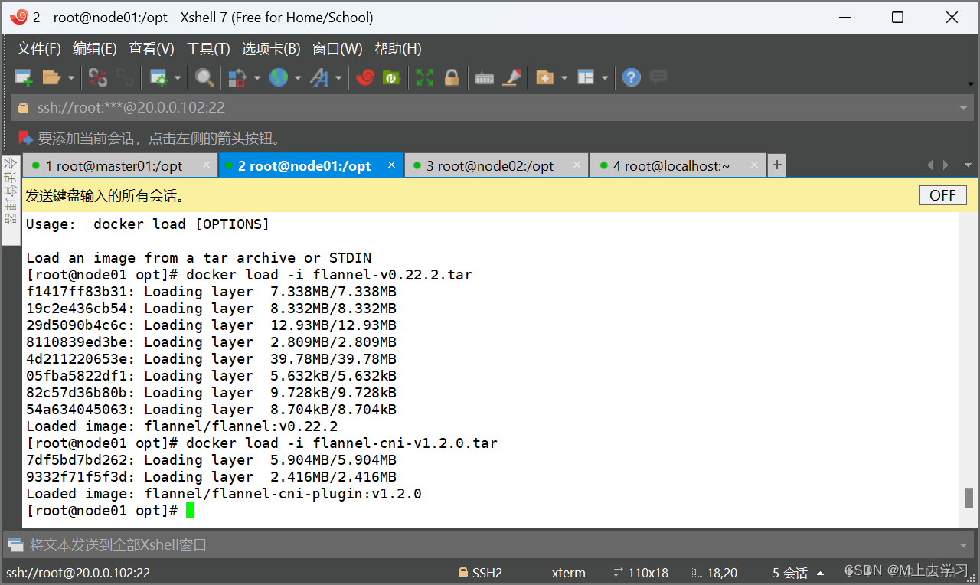The height and width of the screenshot is (585, 980).
Task: Expand the globe encoding dropdown arrow
Action: coord(298,78)
